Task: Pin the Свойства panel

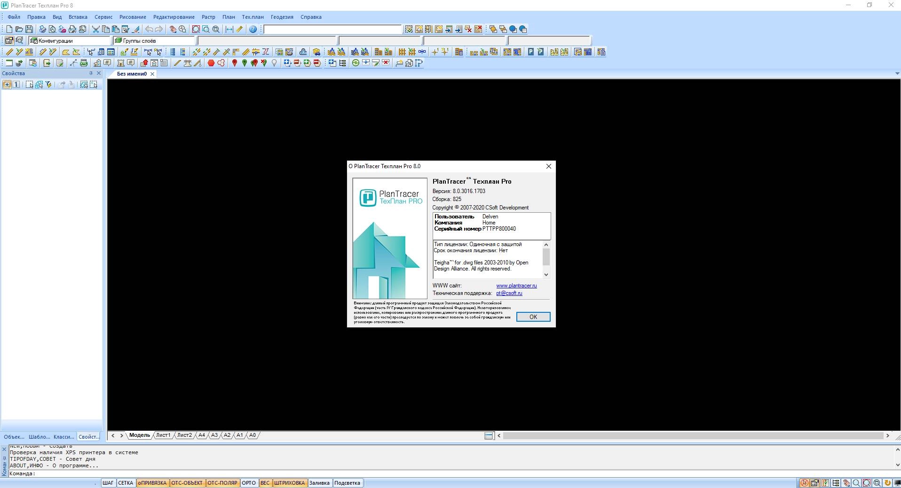Action: tap(91, 73)
